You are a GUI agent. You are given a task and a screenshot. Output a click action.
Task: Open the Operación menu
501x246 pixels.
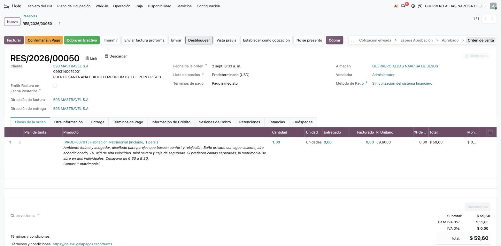click(122, 6)
